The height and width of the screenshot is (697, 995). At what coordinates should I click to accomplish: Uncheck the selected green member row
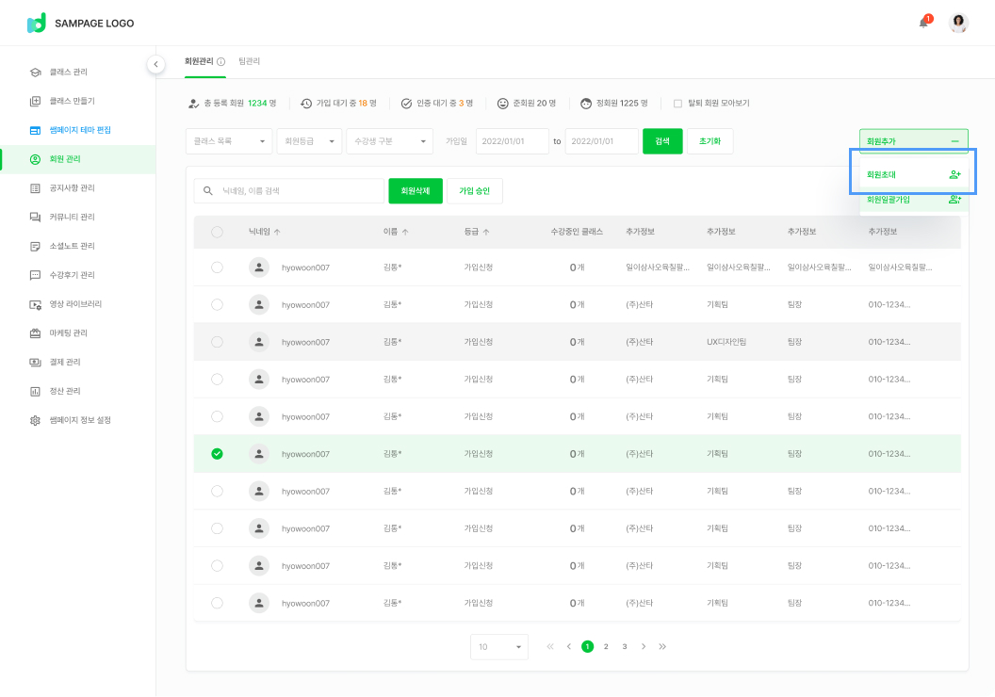pyautogui.click(x=218, y=454)
